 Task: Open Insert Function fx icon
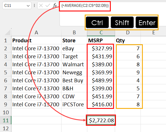click(x=55, y=5)
